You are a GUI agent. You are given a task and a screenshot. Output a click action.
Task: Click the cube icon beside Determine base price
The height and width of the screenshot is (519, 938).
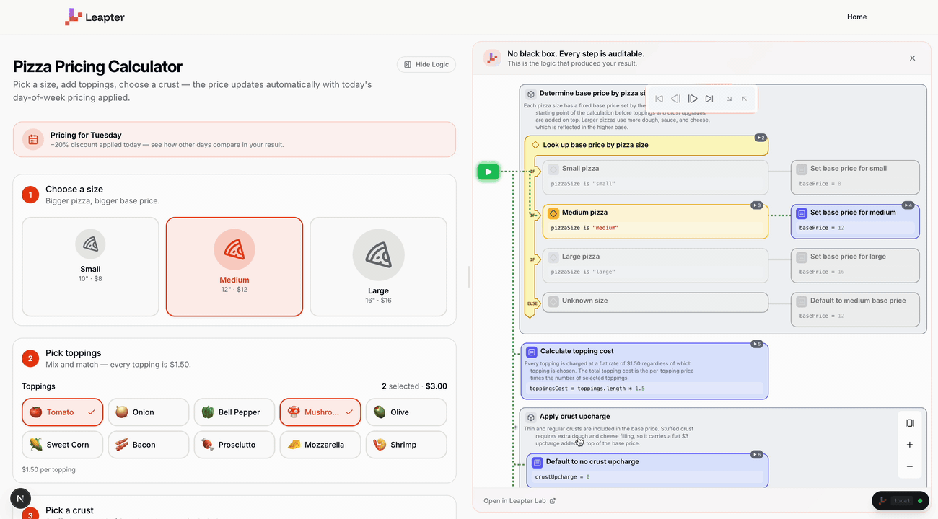click(x=530, y=94)
